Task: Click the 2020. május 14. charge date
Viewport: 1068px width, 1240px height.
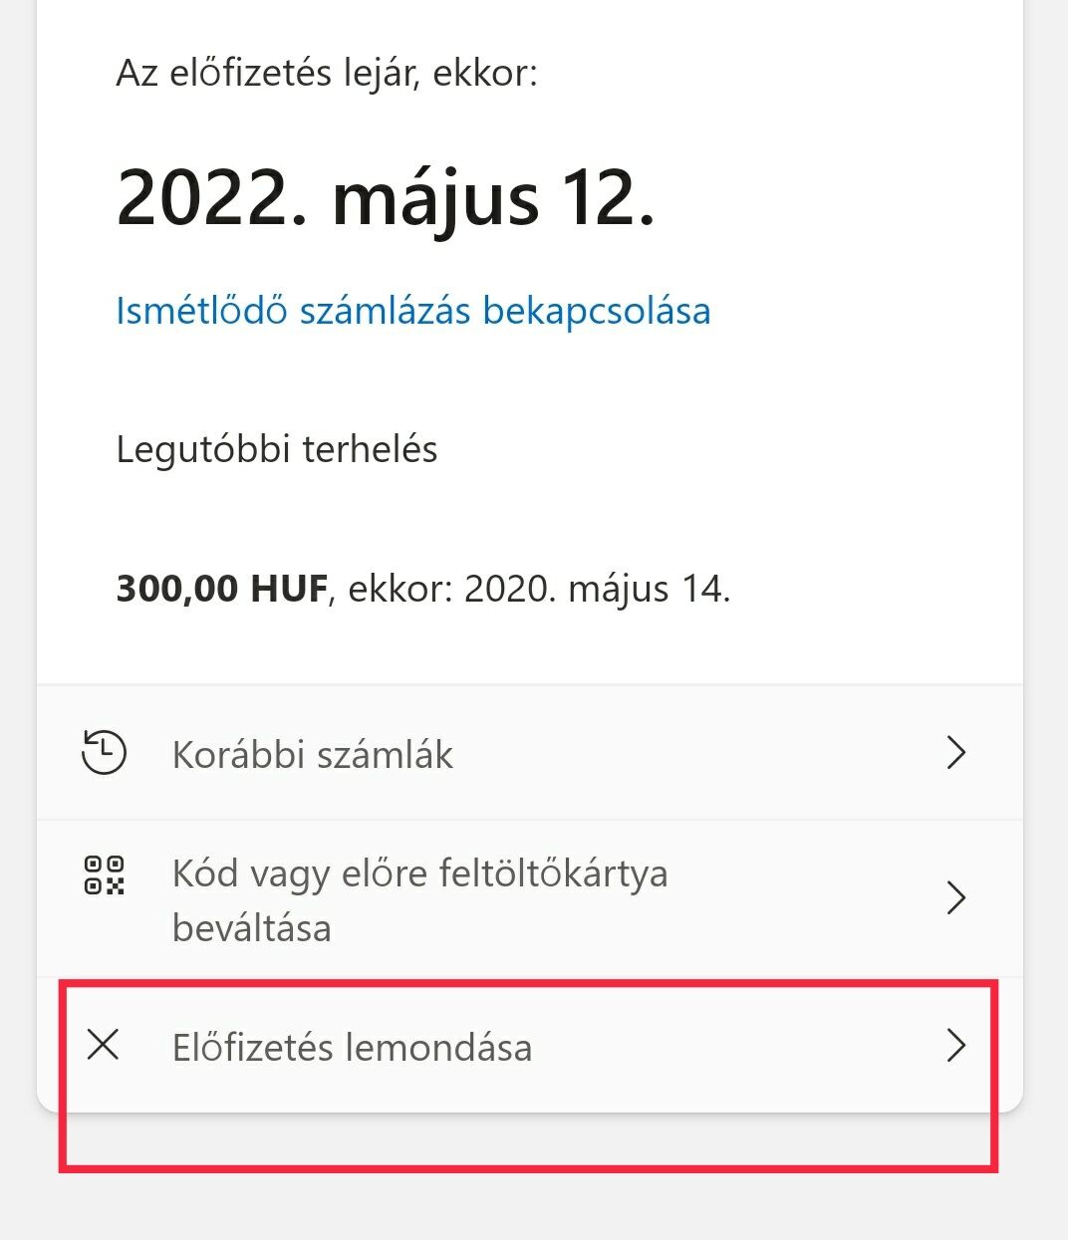Action: [597, 589]
